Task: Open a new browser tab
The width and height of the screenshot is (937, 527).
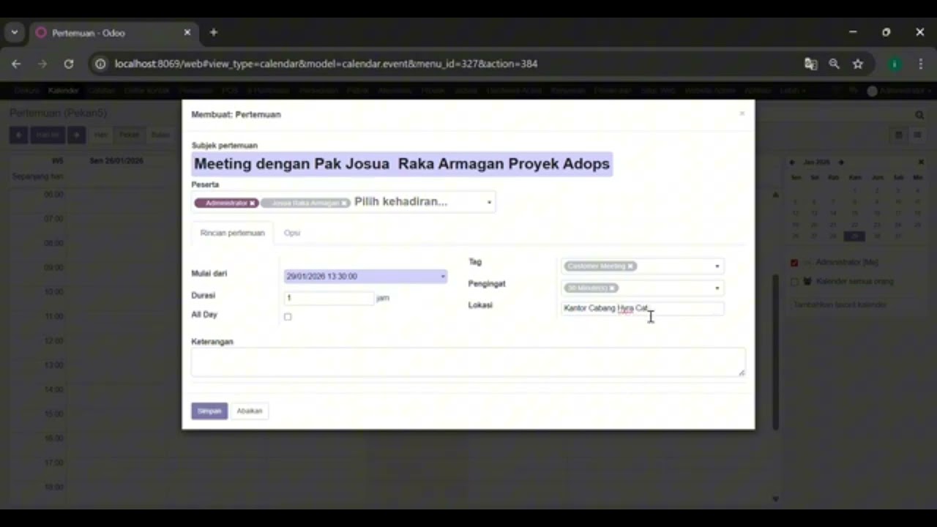Action: pos(214,32)
